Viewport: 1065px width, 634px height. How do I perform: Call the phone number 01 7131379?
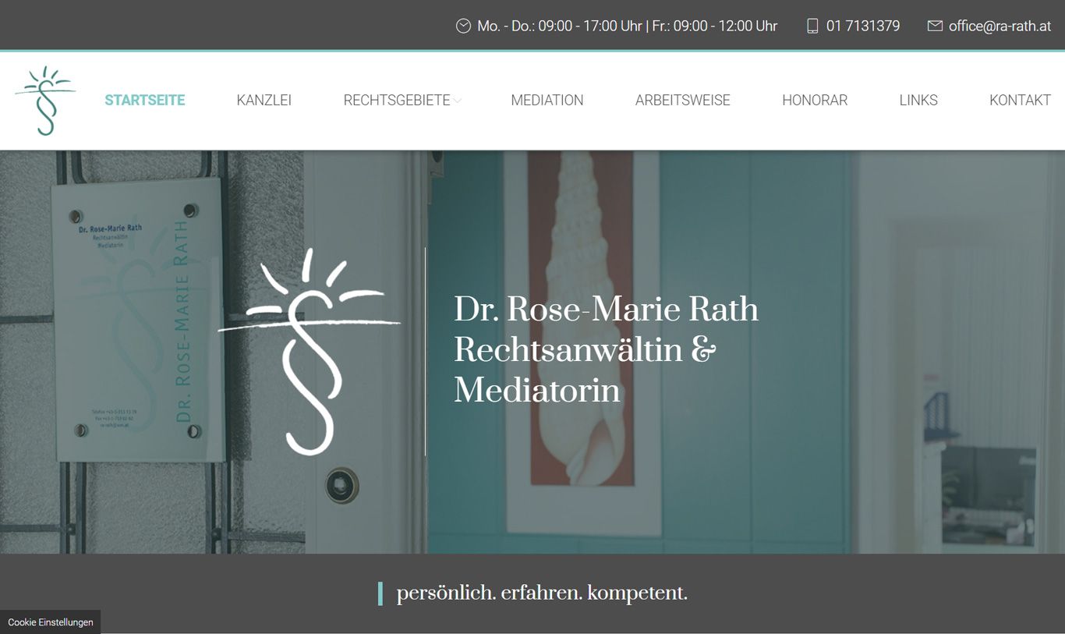(863, 26)
